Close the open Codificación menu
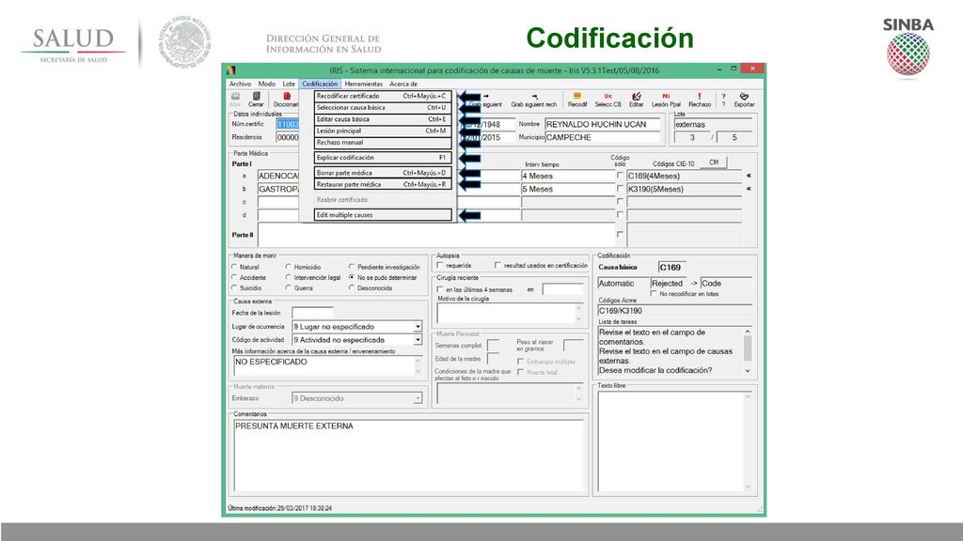 click(x=320, y=84)
